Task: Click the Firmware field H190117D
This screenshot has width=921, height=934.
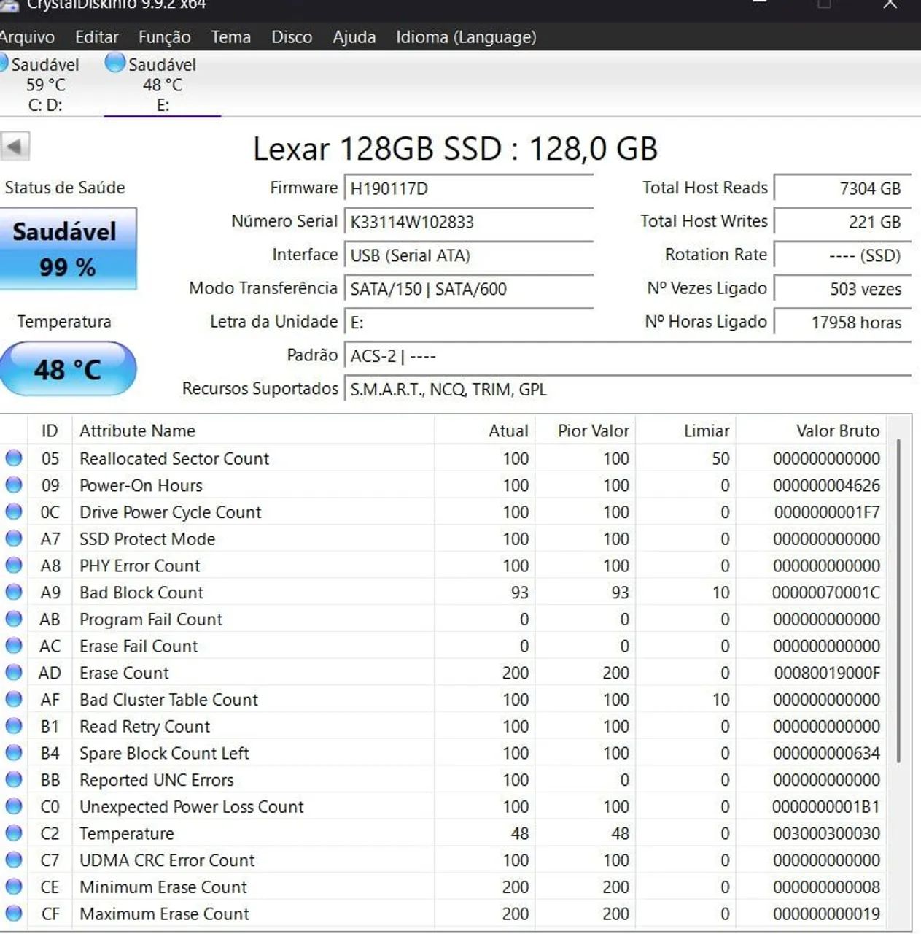Action: (x=468, y=188)
